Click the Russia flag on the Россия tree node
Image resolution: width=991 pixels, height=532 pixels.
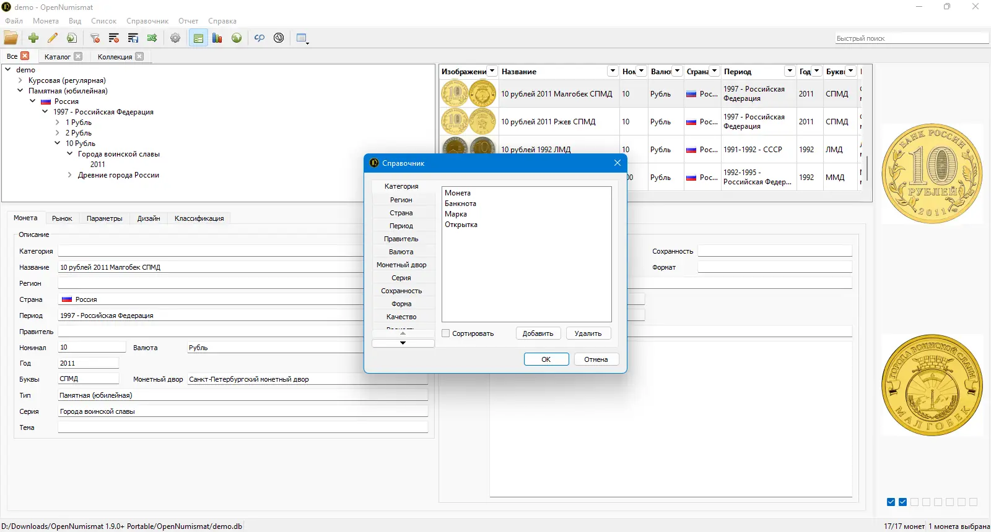pos(46,101)
